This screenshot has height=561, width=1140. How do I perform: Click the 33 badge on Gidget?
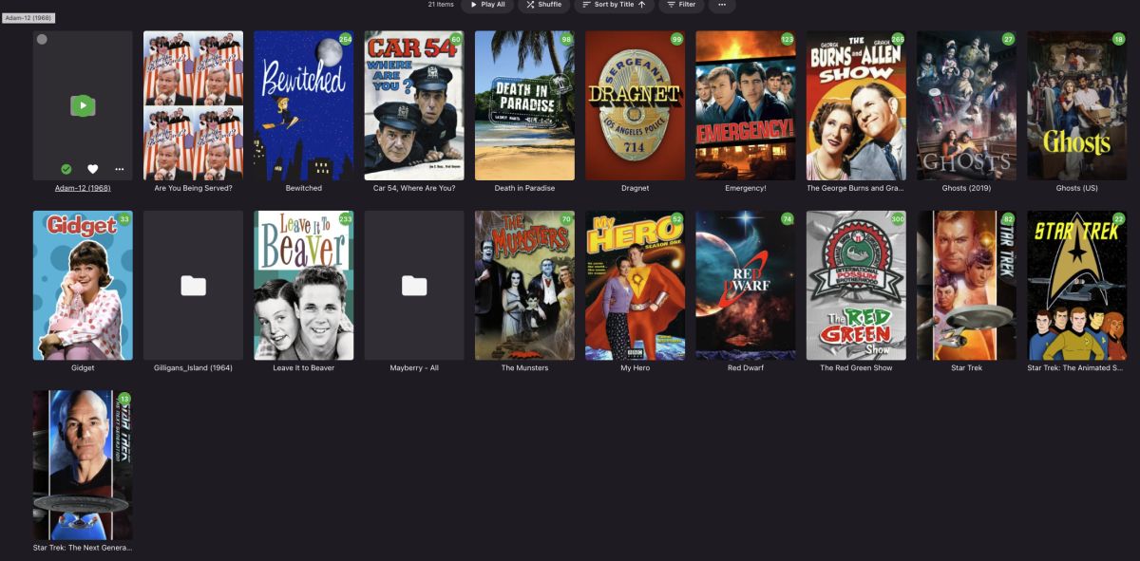click(x=124, y=219)
